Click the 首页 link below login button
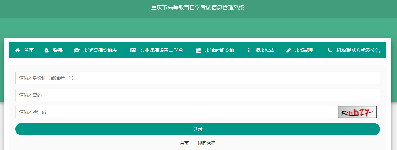 pos(184,143)
